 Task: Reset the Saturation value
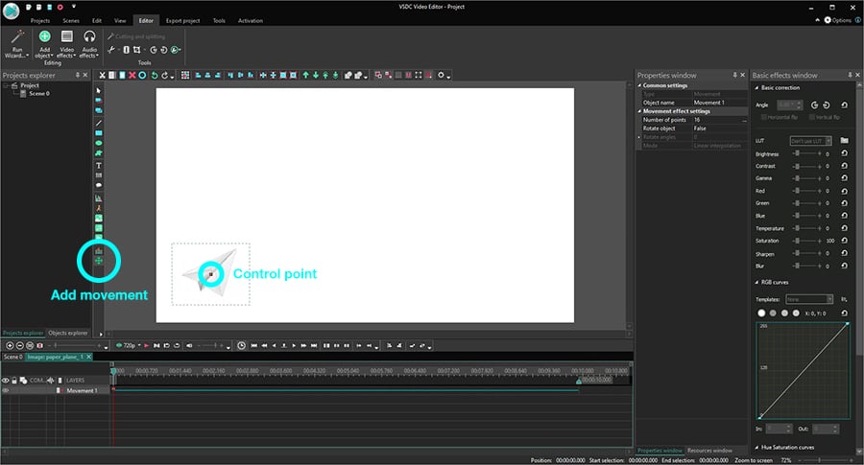[x=844, y=241]
